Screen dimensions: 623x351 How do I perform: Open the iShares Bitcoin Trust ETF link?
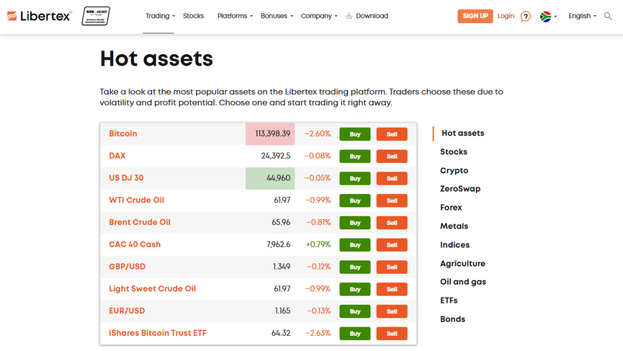coord(157,333)
